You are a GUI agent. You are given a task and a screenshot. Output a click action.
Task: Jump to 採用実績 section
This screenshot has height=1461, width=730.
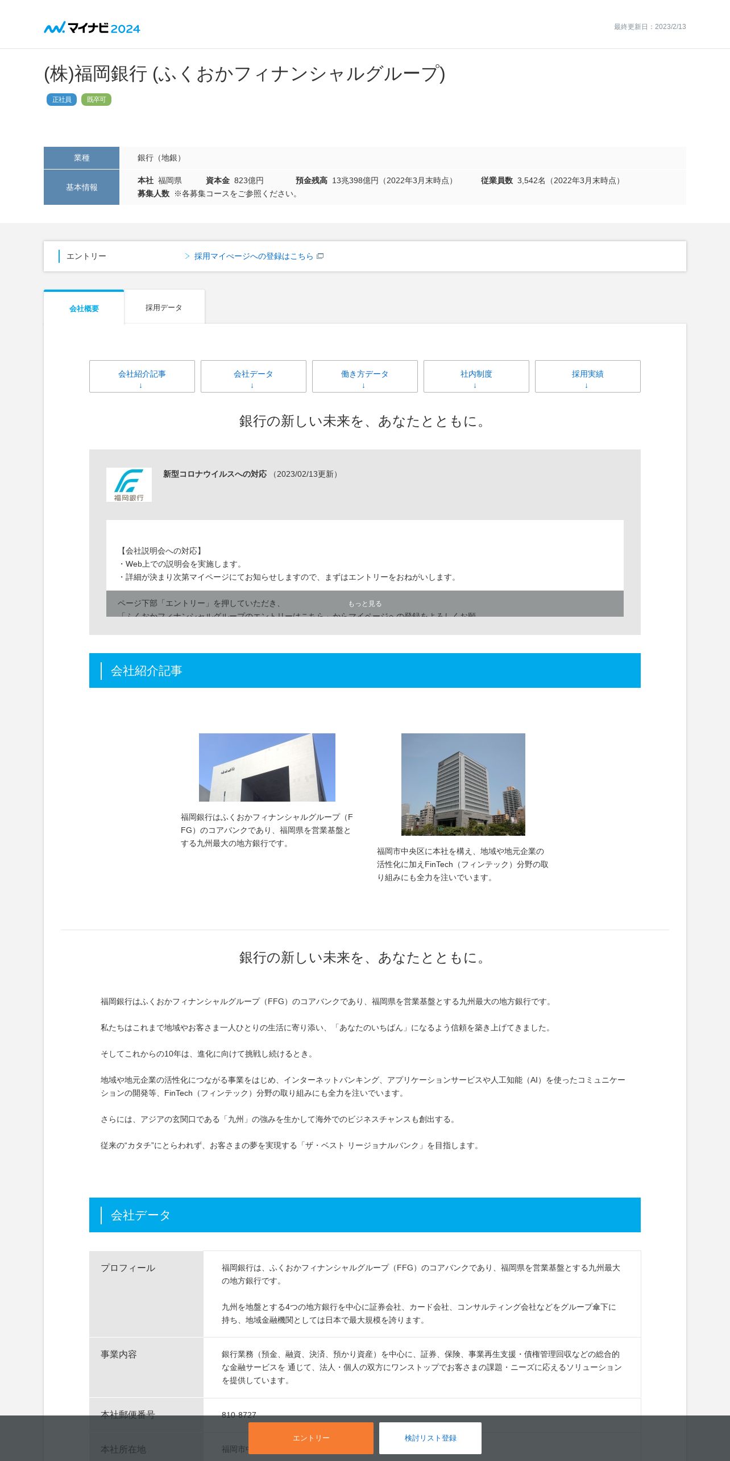[x=588, y=376]
